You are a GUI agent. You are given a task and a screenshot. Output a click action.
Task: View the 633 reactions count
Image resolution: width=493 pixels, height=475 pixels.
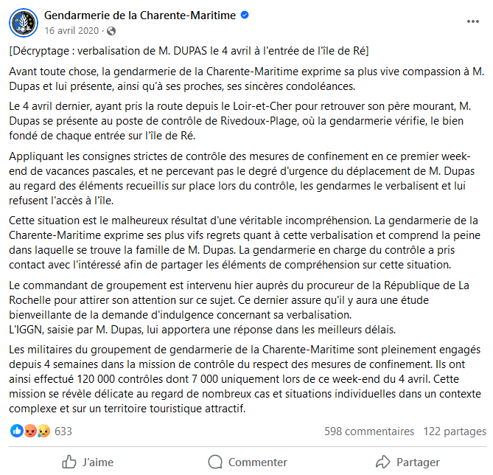[x=63, y=431]
